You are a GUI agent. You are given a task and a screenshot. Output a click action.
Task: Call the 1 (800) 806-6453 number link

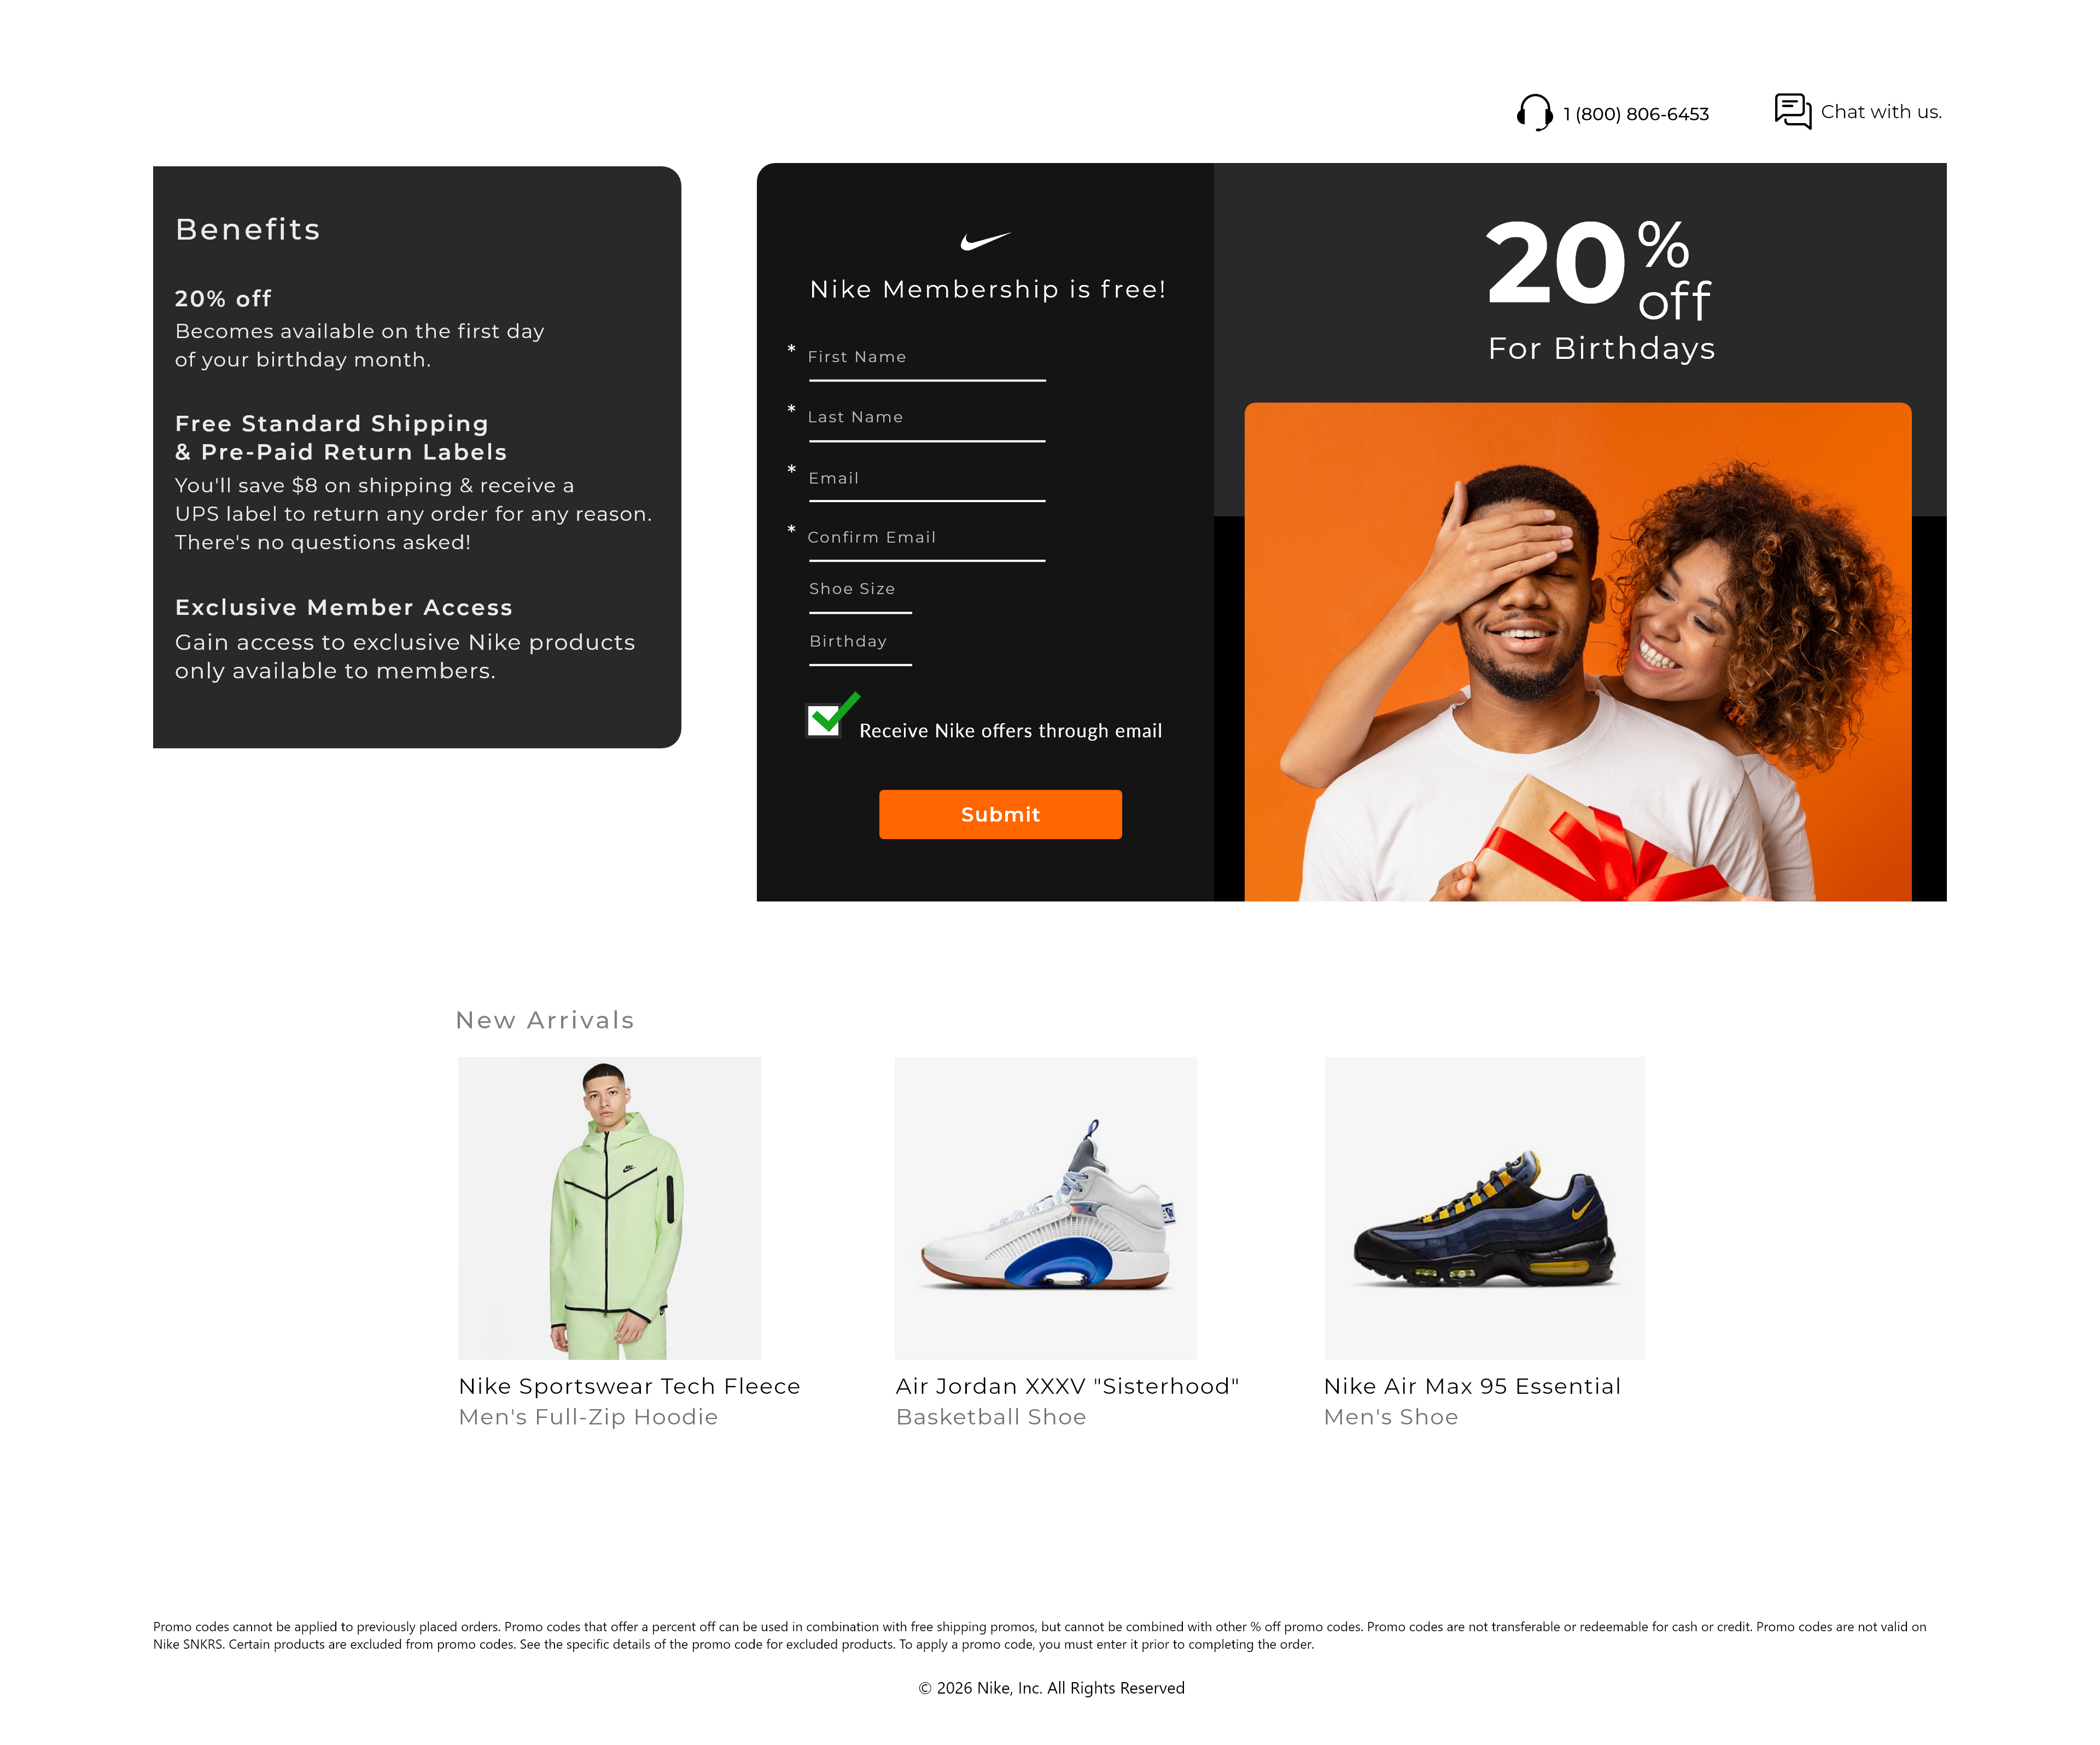tap(1636, 114)
